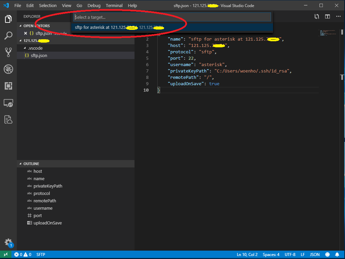
Task: Click the remote window indicator in status bar
Action: (5, 255)
